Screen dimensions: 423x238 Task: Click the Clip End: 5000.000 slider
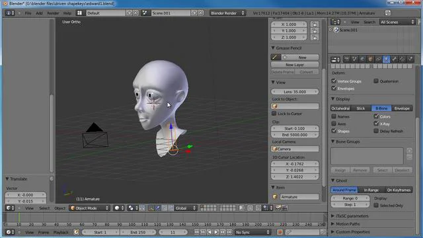[295, 135]
